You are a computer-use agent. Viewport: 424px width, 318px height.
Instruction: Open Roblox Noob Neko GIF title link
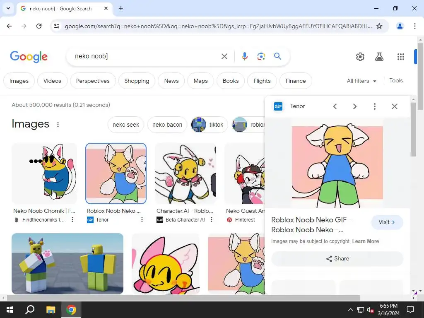pos(311,225)
